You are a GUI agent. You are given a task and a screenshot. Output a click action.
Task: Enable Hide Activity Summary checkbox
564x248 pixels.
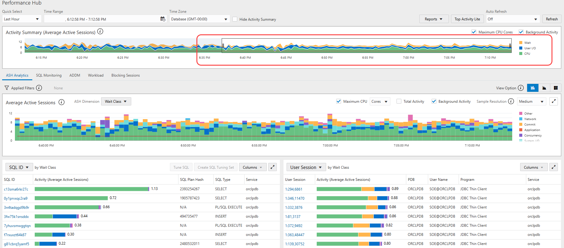(235, 19)
